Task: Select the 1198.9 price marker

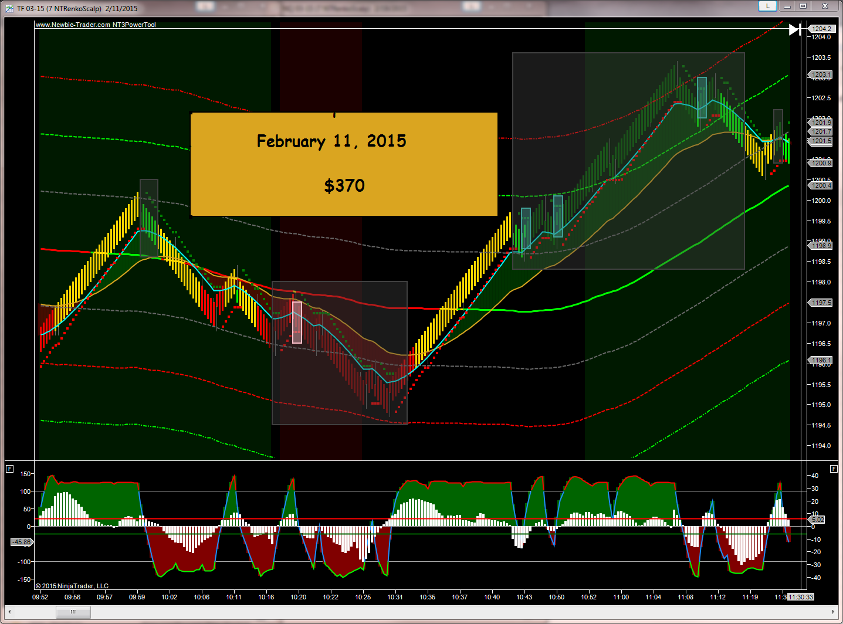Action: [820, 246]
